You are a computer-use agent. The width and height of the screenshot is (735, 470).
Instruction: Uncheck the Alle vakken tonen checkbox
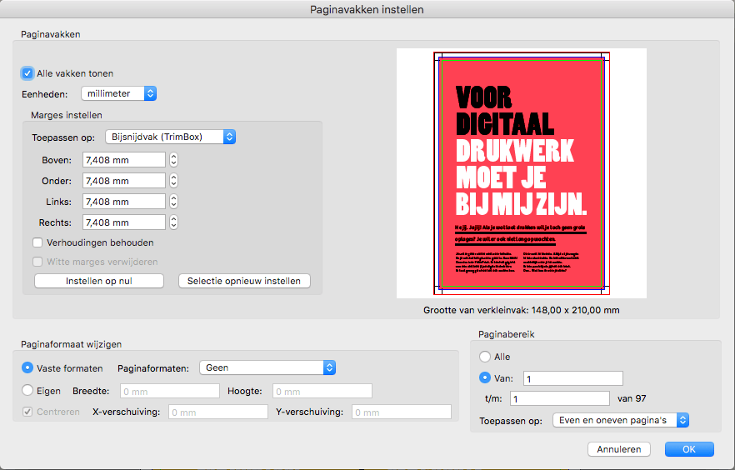point(27,73)
